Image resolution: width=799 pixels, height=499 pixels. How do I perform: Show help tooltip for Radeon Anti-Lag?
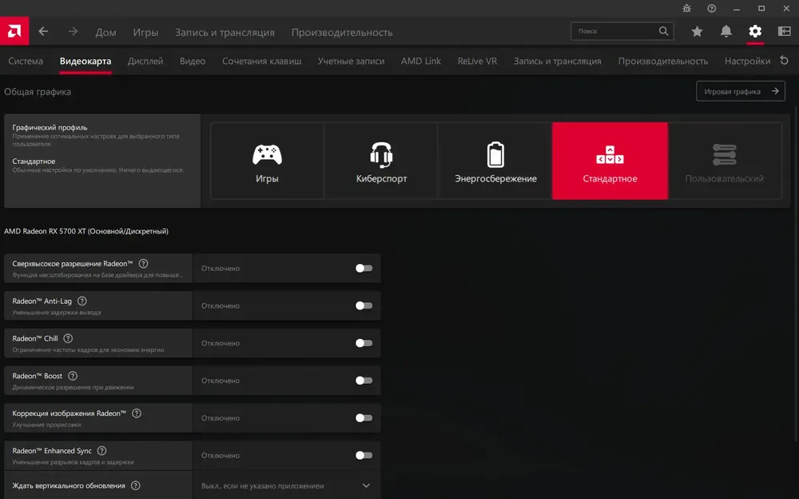click(82, 301)
